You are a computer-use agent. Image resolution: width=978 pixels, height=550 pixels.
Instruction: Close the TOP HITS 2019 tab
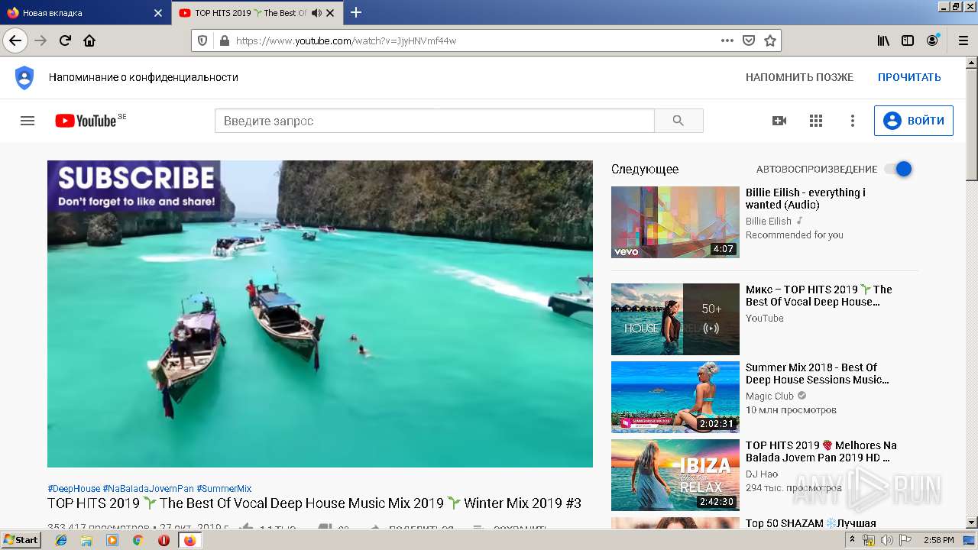[330, 13]
